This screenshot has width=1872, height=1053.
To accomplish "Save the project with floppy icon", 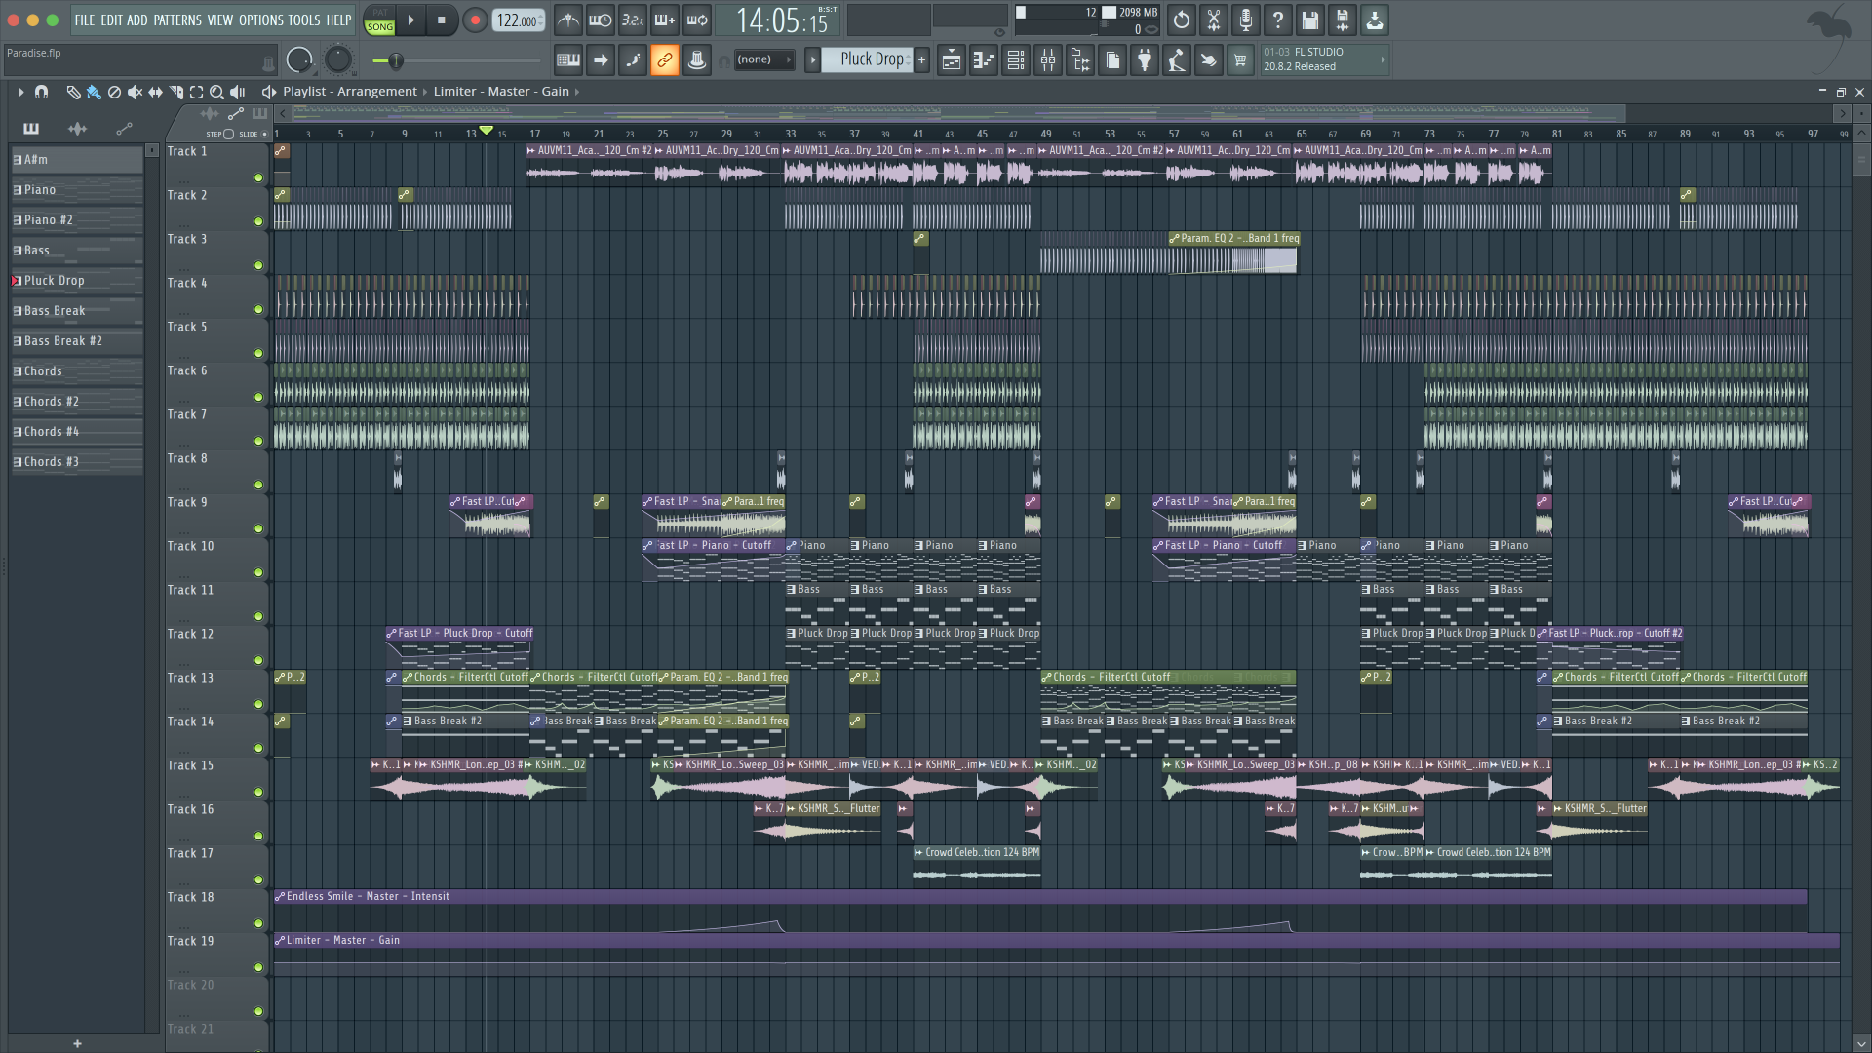I will coord(1310,19).
